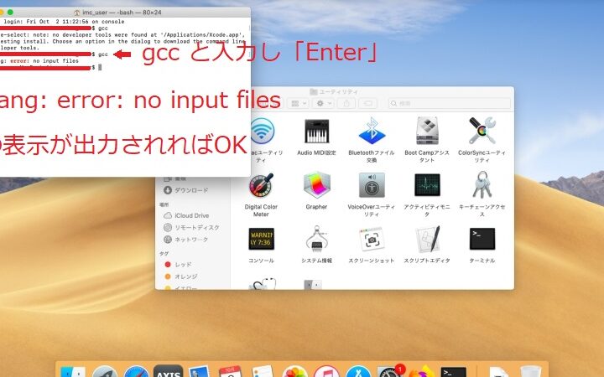This screenshot has width=604, height=377.
Task: Open the Trash in the Dock
Action: point(530,372)
